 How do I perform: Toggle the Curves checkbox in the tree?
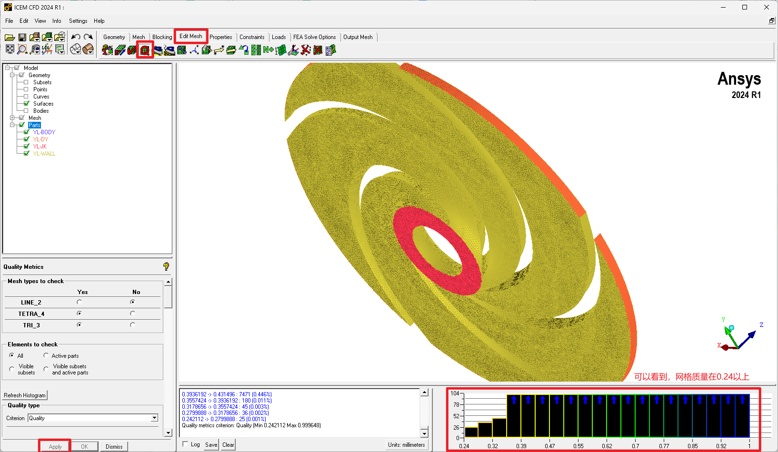[26, 96]
